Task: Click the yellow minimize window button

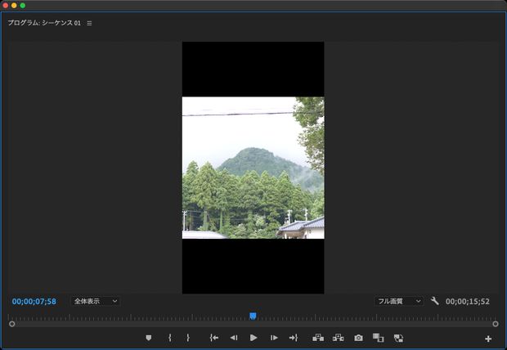Action: click(x=14, y=6)
